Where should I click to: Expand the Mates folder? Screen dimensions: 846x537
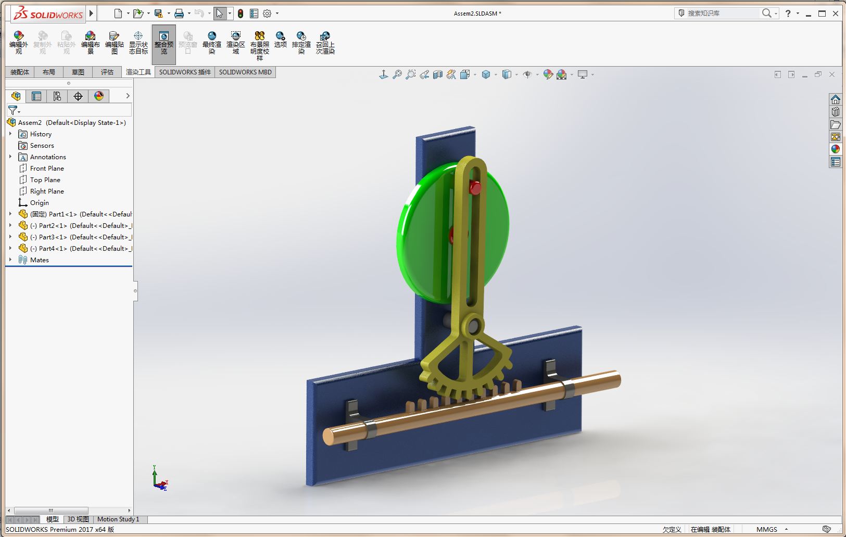click(10, 260)
